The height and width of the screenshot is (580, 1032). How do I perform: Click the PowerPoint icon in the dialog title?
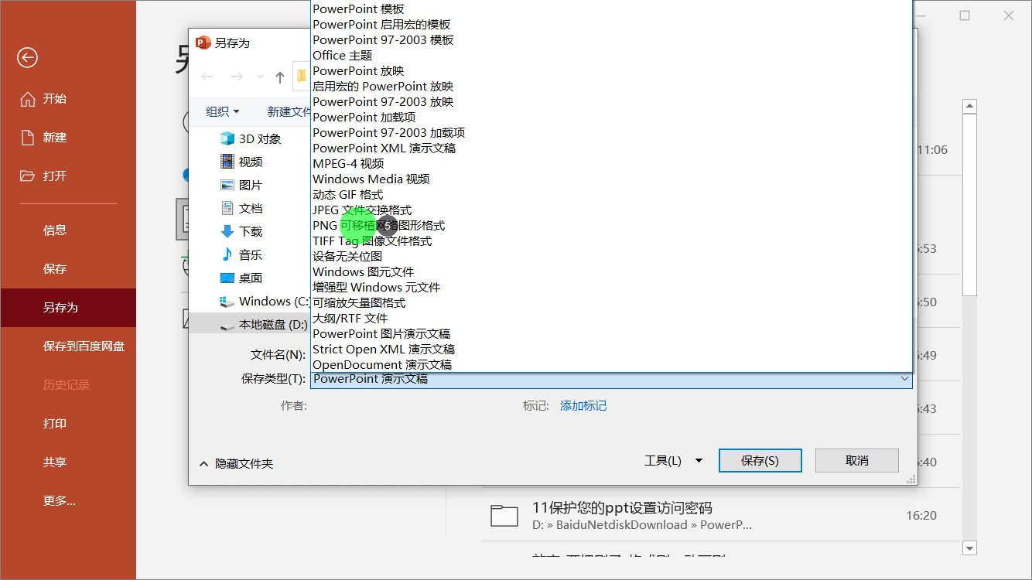[203, 43]
